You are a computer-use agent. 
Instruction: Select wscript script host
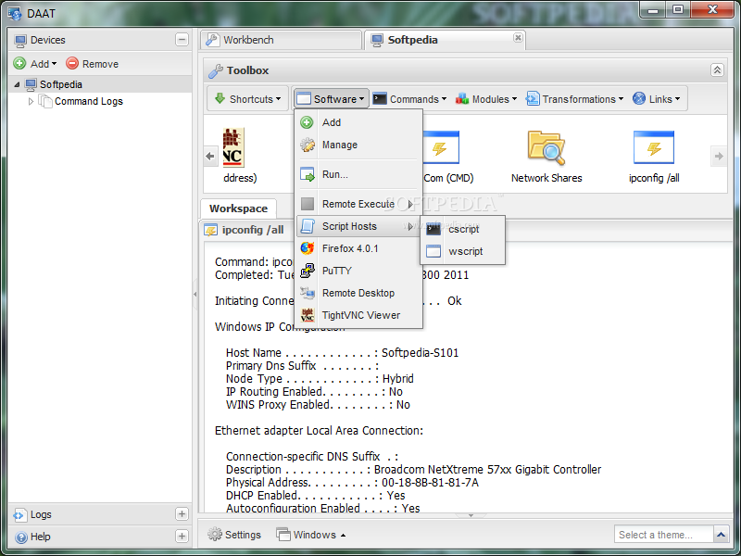(462, 251)
